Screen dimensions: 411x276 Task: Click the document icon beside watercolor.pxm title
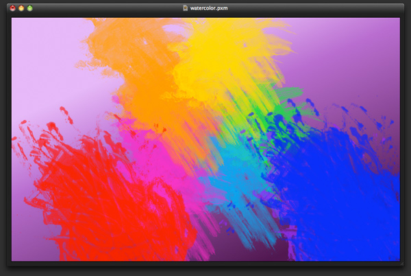coord(186,8)
